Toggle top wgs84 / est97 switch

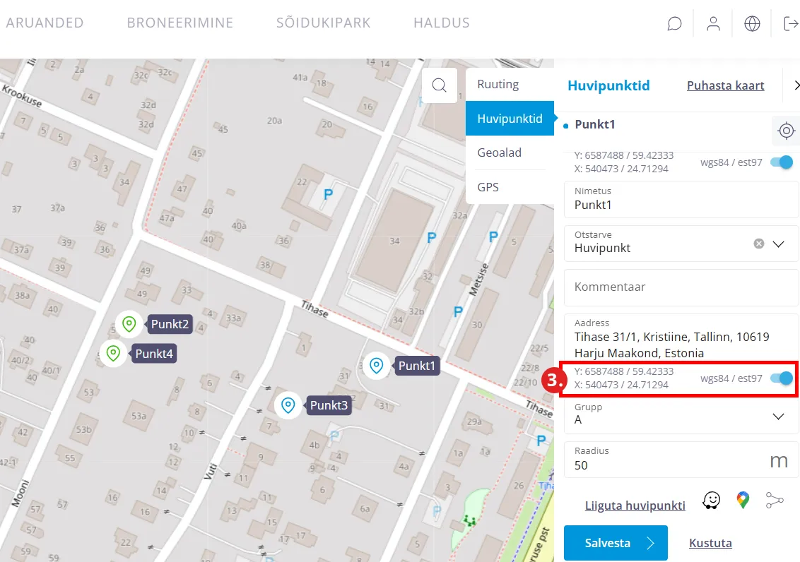click(782, 162)
